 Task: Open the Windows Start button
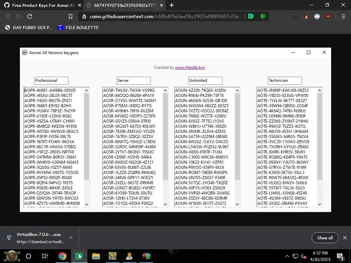(x=12, y=256)
